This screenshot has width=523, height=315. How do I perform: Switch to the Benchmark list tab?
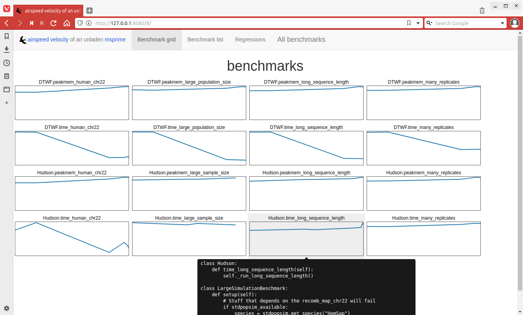click(x=205, y=39)
